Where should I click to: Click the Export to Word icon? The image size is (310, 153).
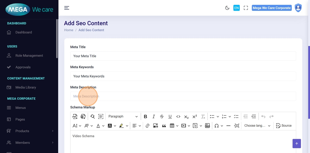click(83, 116)
